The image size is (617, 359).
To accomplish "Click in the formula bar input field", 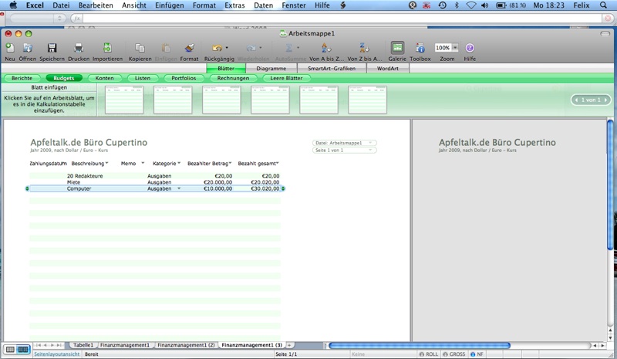I will tap(342, 18).
